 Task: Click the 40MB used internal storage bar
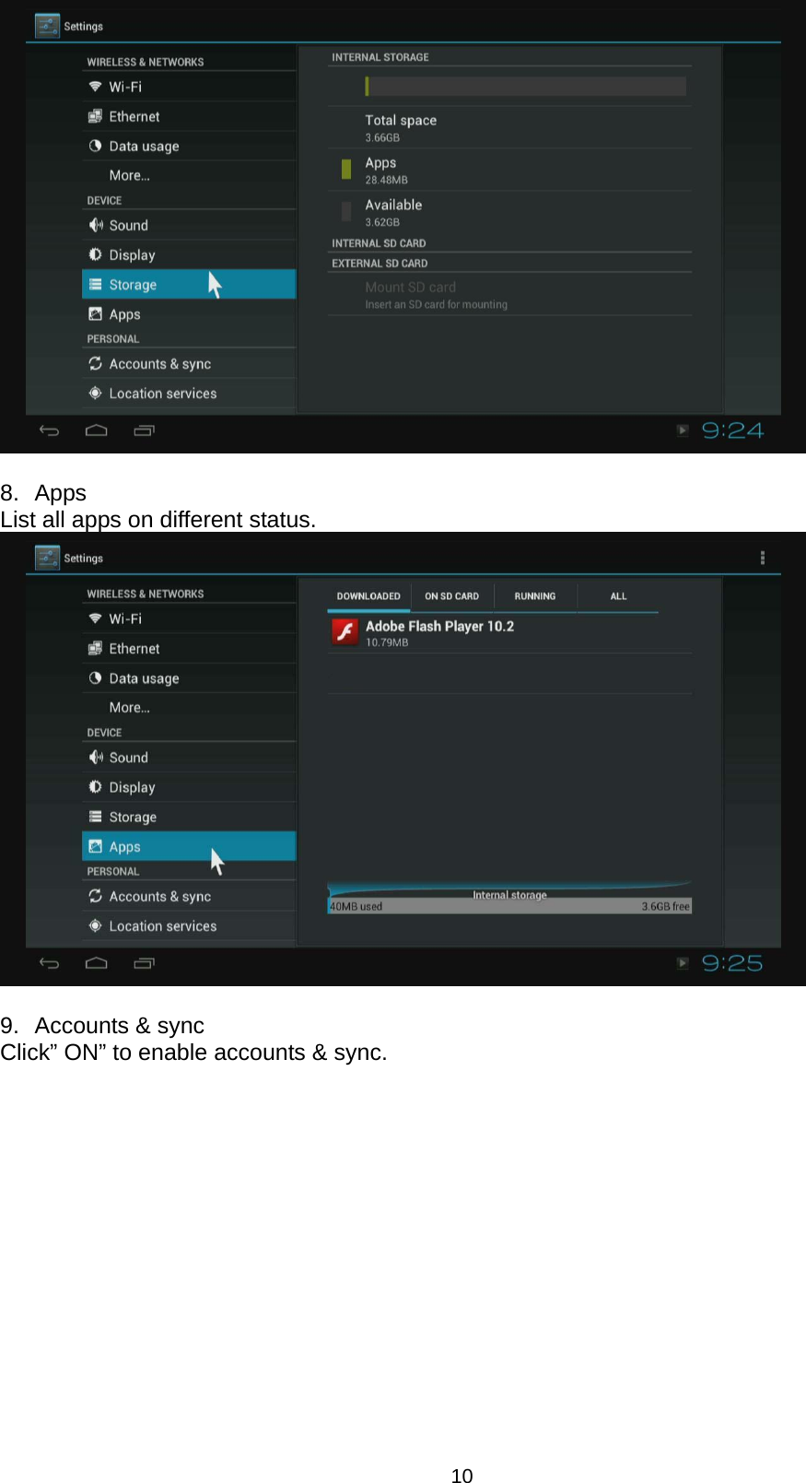(509, 906)
